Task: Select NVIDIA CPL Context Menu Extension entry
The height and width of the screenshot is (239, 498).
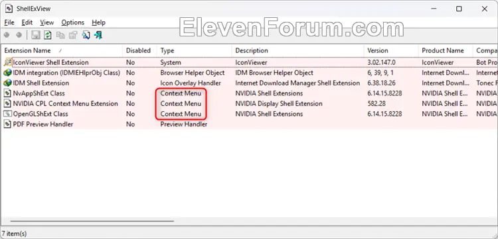Action: coord(66,103)
